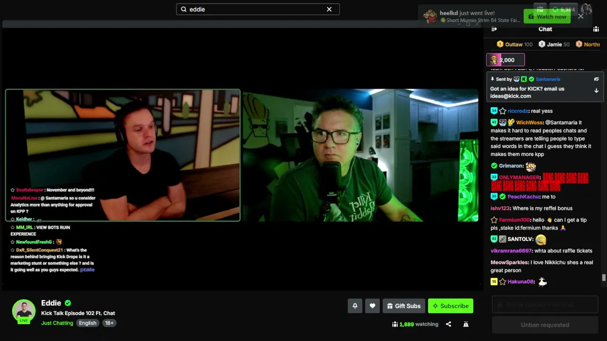Collapse the chat panel with arrow icon
The image size is (607, 341).
tap(494, 29)
